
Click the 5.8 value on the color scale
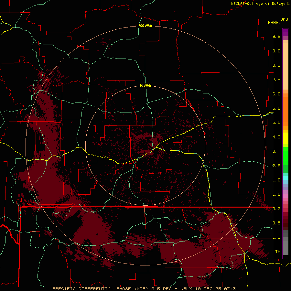pyautogui.click(x=276, y=108)
